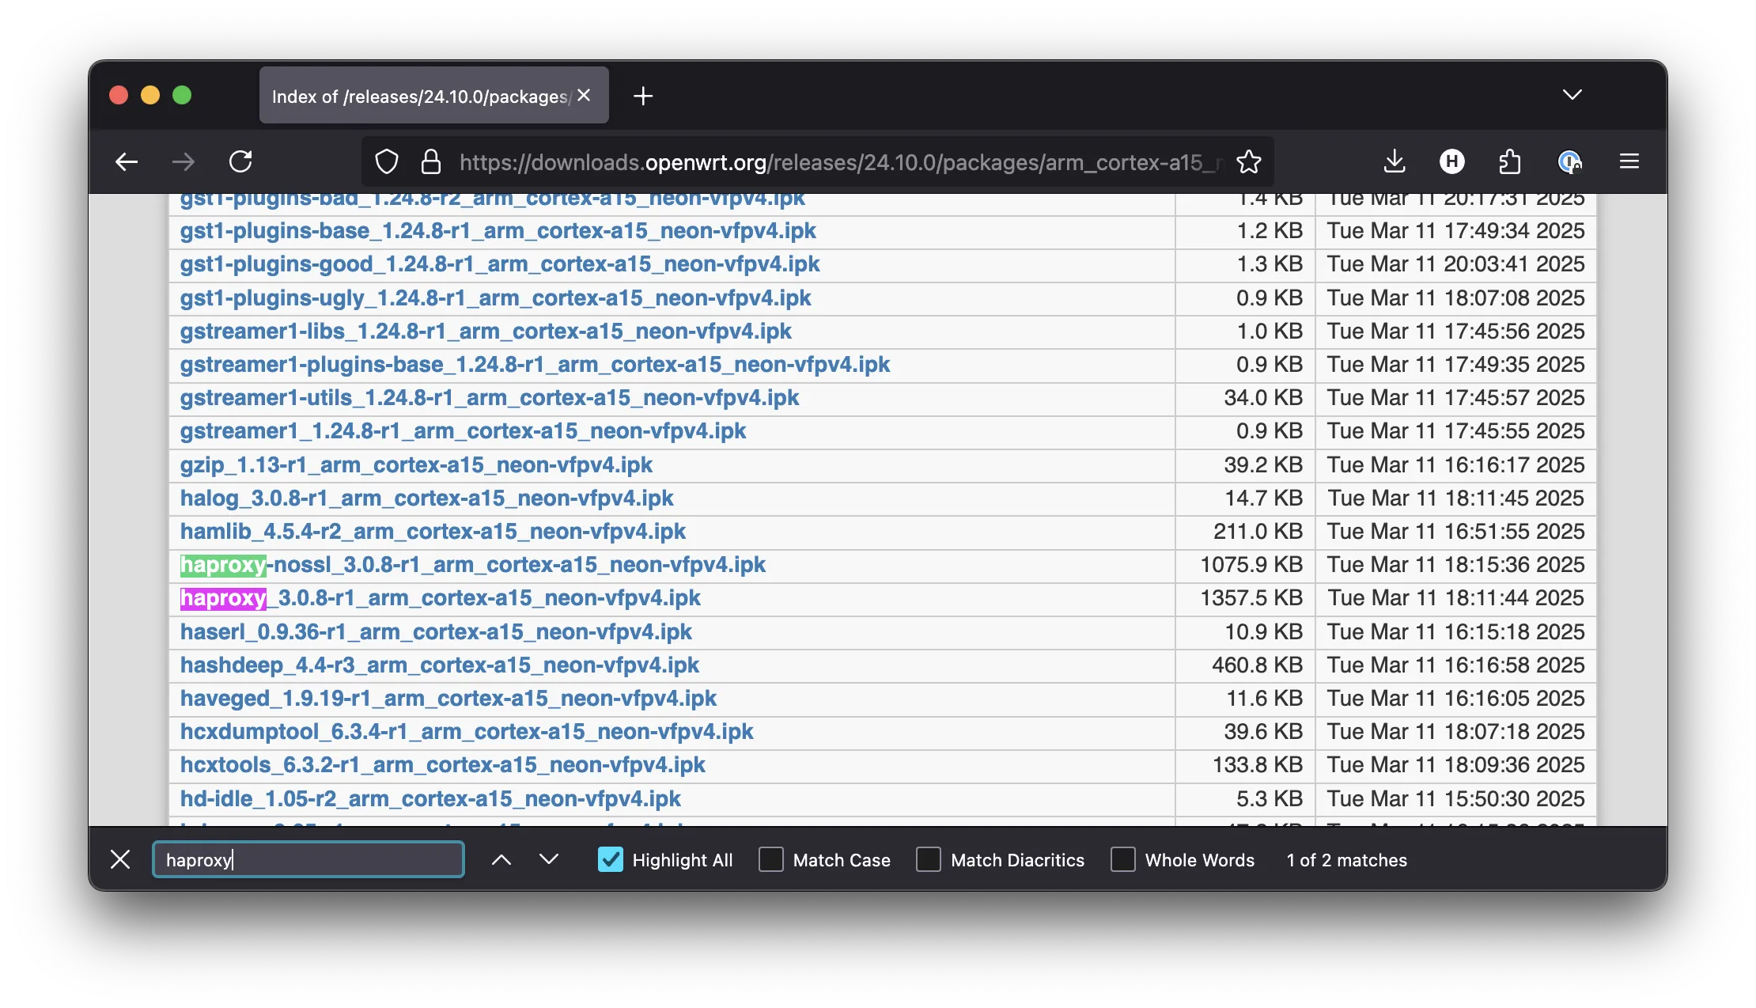Go to previous match up arrow
Image resolution: width=1756 pixels, height=1008 pixels.
pos(501,859)
